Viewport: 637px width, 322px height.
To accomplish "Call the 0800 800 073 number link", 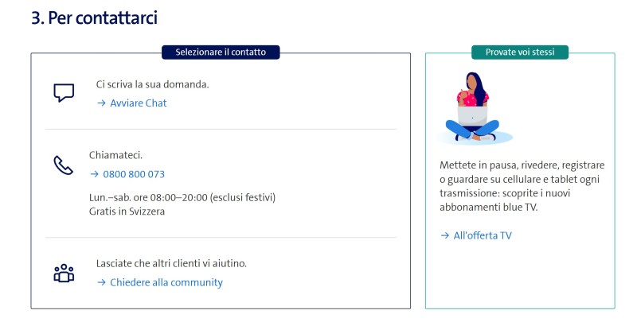I will click(134, 174).
